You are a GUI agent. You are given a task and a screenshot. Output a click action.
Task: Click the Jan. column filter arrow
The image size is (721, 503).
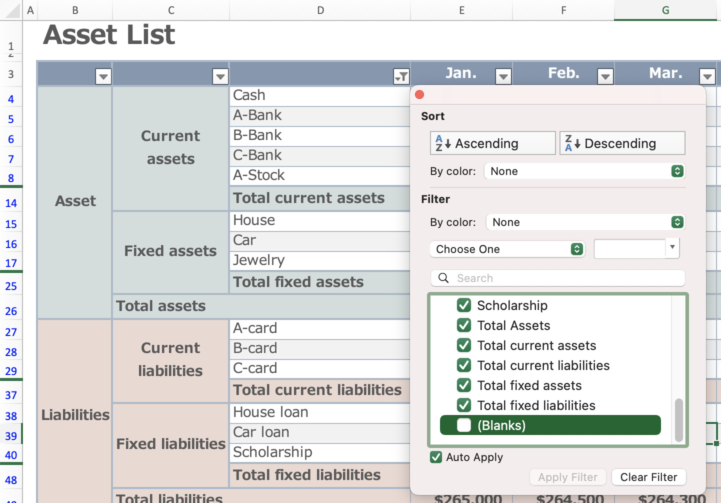tap(503, 76)
